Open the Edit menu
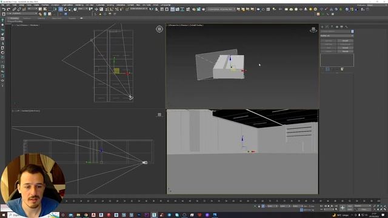 point(8,5)
